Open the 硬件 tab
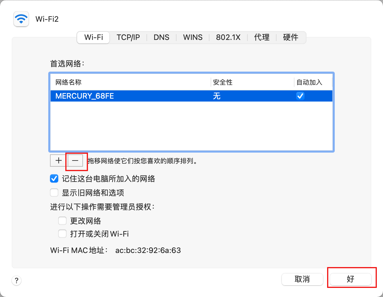Viewport: 383px width, 297px height. click(x=291, y=38)
